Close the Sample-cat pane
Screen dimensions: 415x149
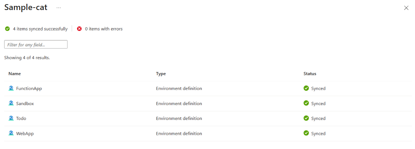[406, 8]
